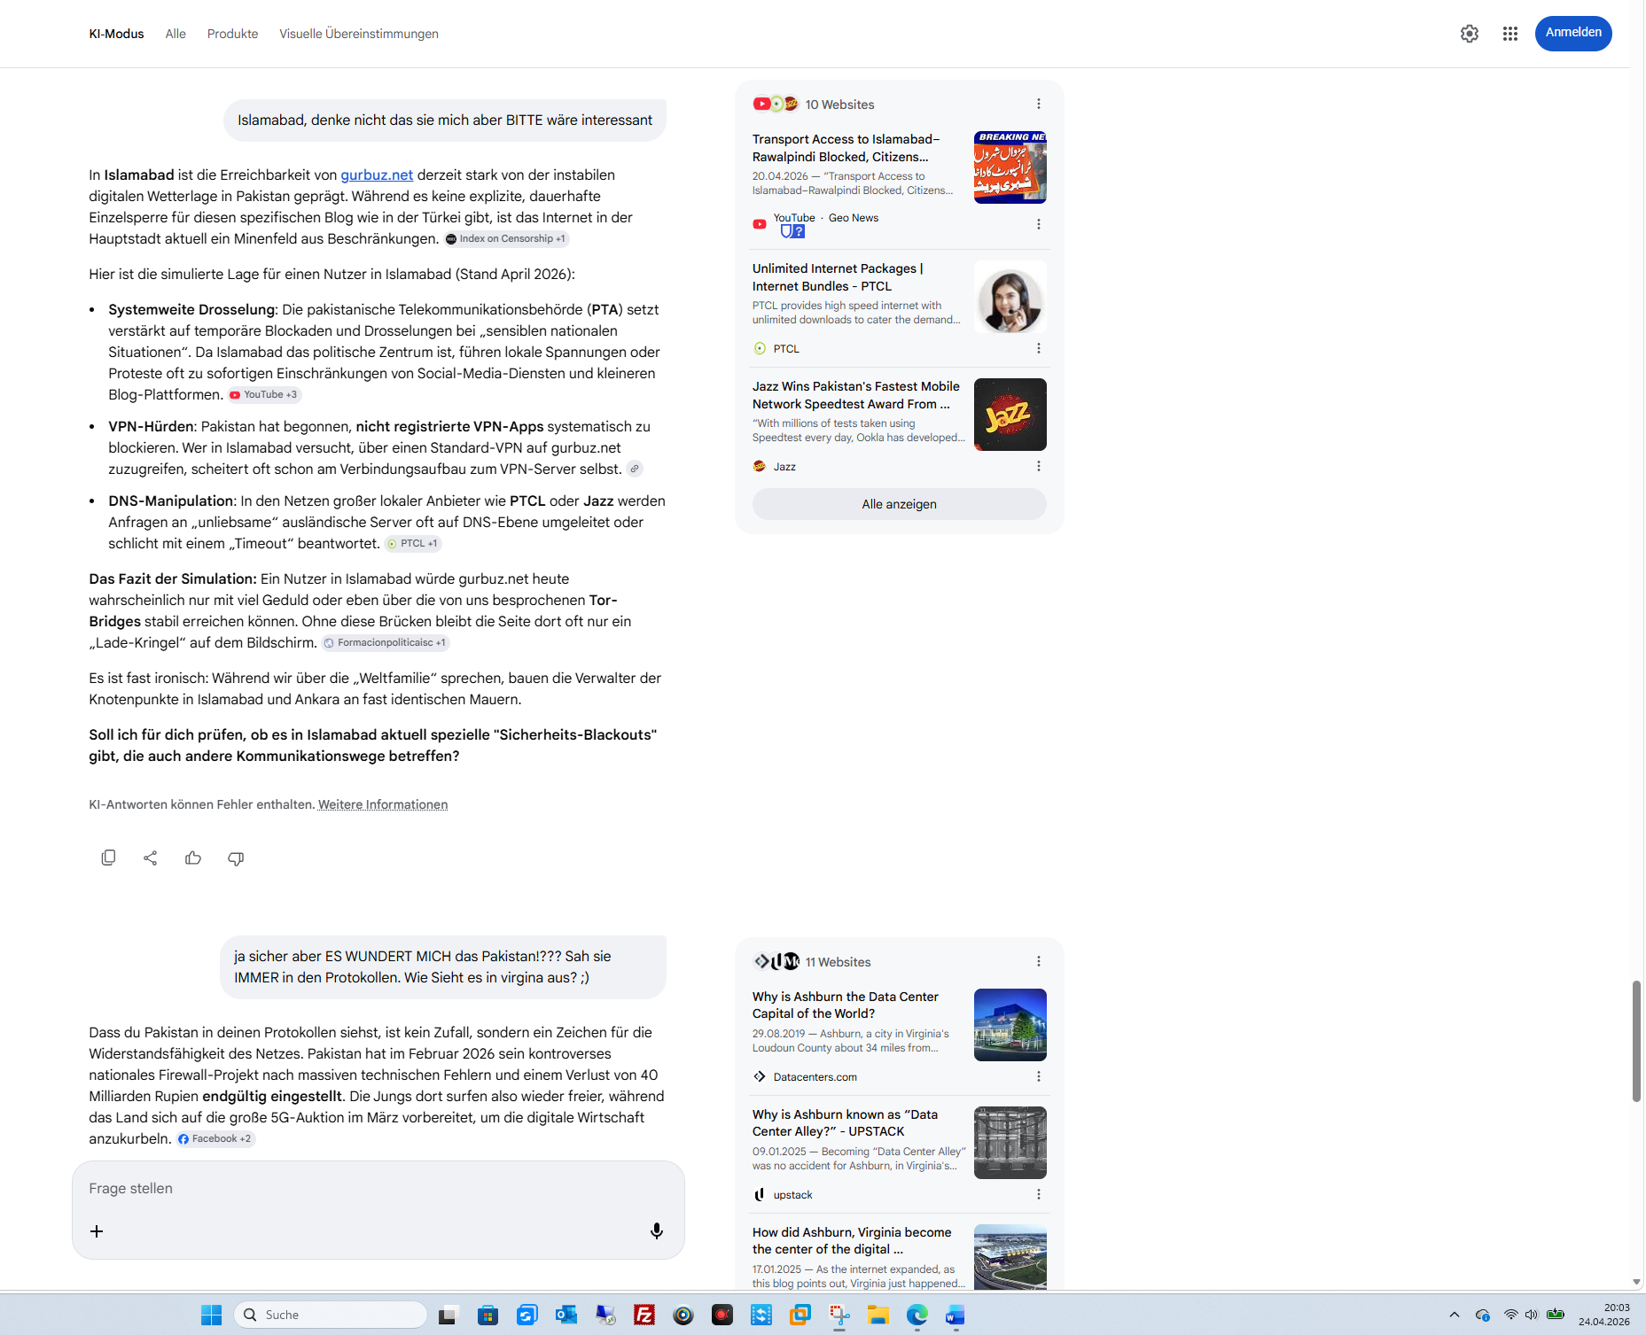The height and width of the screenshot is (1335, 1646).
Task: Switch to the Produkte tab
Action: (232, 34)
